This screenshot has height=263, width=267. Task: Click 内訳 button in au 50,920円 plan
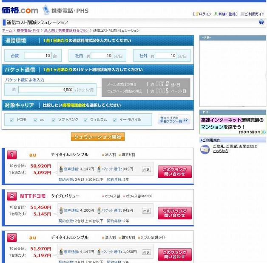click(x=146, y=169)
